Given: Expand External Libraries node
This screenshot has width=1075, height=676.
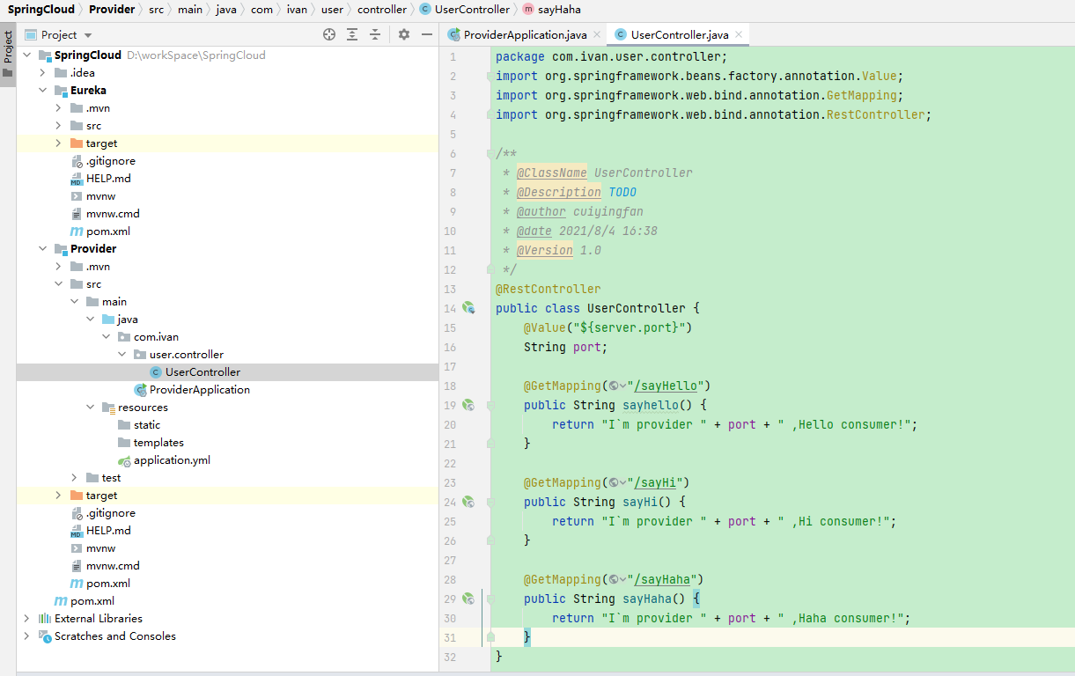Looking at the screenshot, I should coord(27,618).
